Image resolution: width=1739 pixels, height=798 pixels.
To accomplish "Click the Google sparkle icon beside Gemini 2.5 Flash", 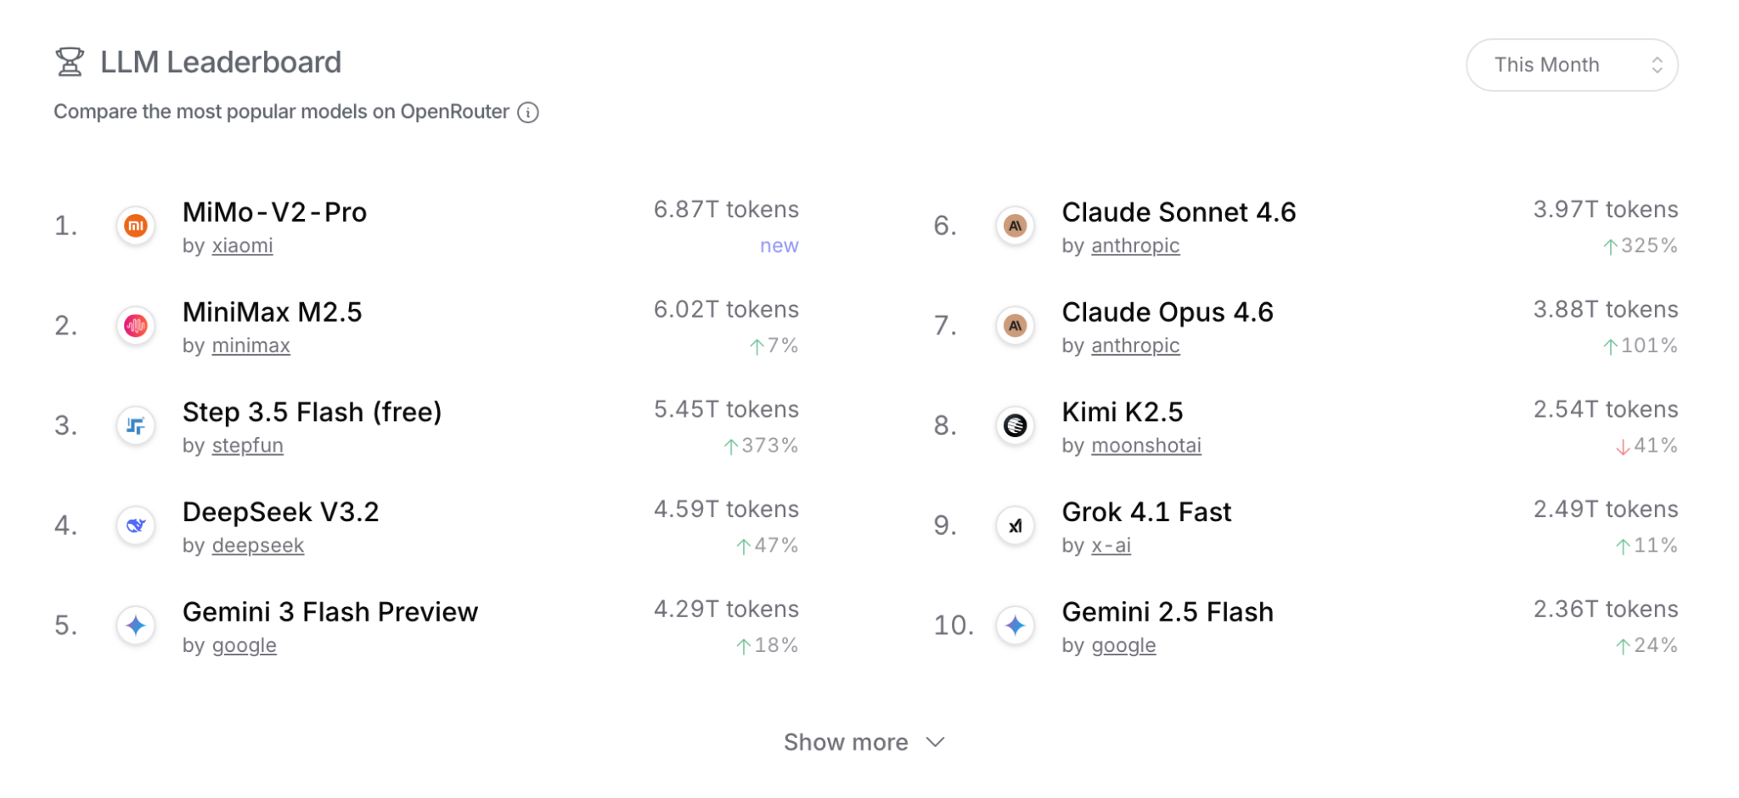I will pos(1015,626).
